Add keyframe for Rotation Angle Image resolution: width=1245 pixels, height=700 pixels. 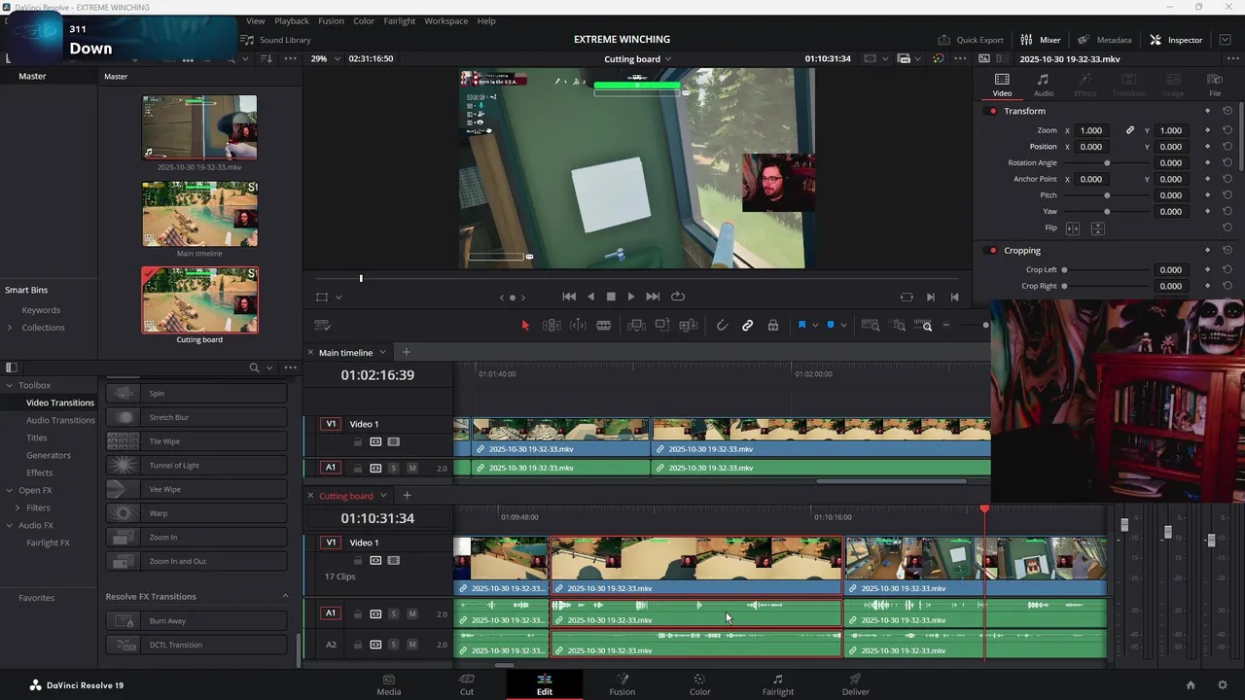[x=1207, y=163]
